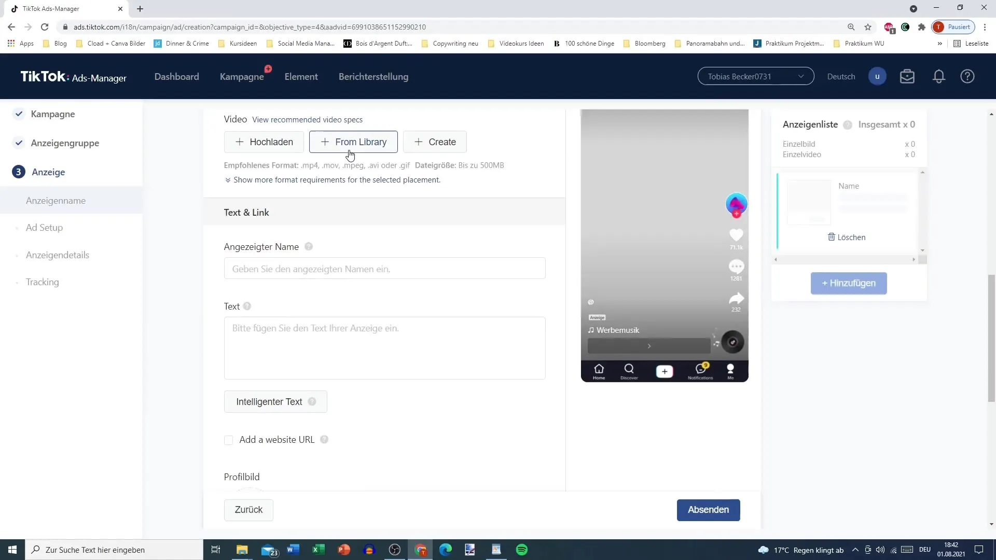The image size is (996, 560).
Task: Click help icon next to Text label
Action: coord(247,306)
